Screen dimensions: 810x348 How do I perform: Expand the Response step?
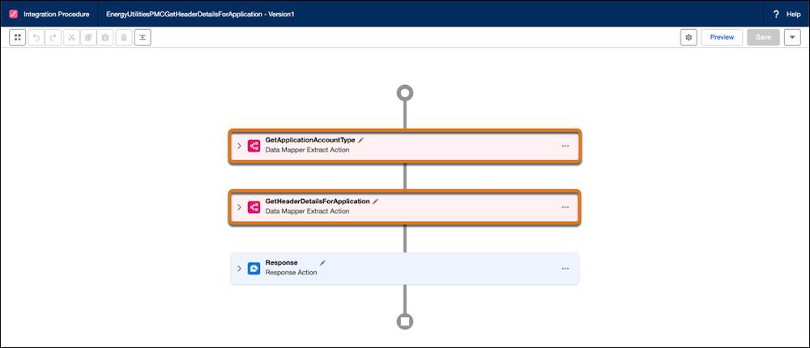point(239,269)
